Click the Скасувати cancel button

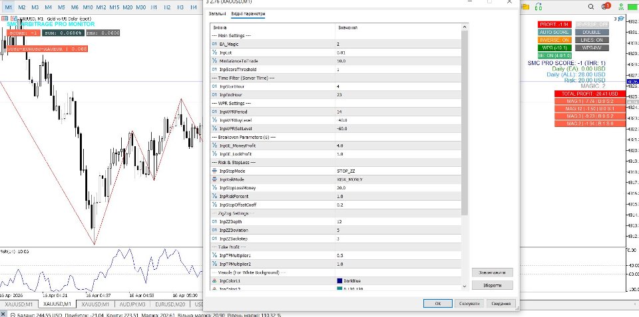[x=470, y=304]
